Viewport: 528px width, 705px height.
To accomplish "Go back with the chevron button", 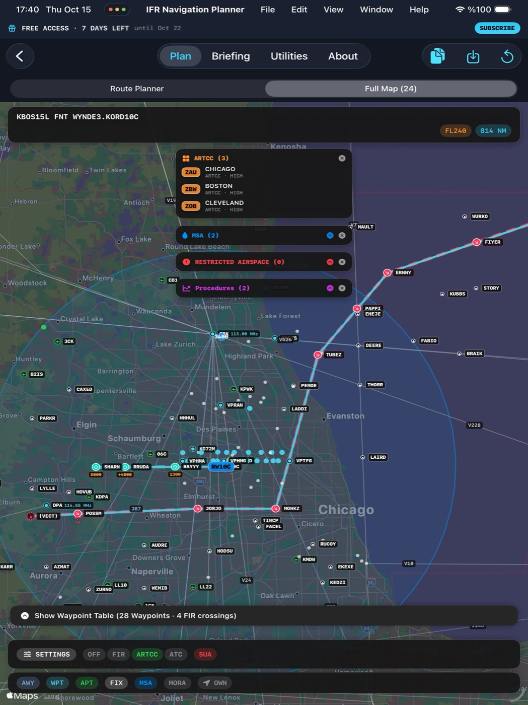I will point(20,56).
